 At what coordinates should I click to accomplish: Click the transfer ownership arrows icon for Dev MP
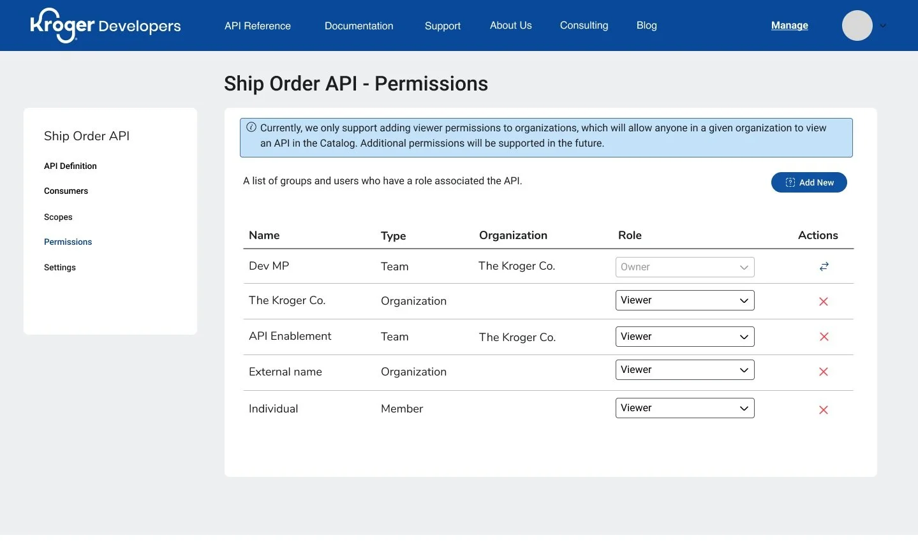pyautogui.click(x=823, y=266)
